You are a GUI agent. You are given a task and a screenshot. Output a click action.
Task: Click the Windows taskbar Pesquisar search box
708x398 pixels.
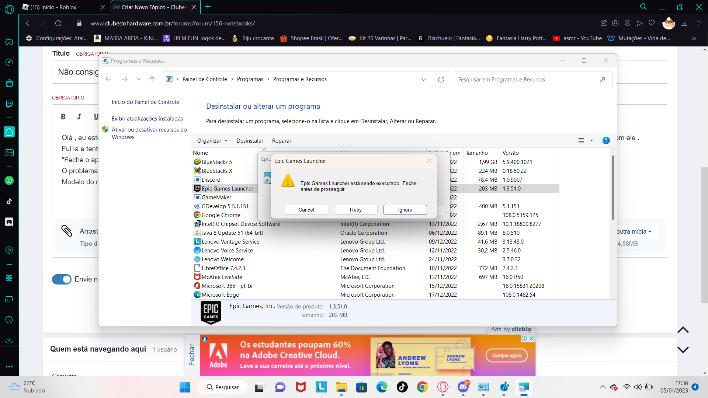coord(222,387)
